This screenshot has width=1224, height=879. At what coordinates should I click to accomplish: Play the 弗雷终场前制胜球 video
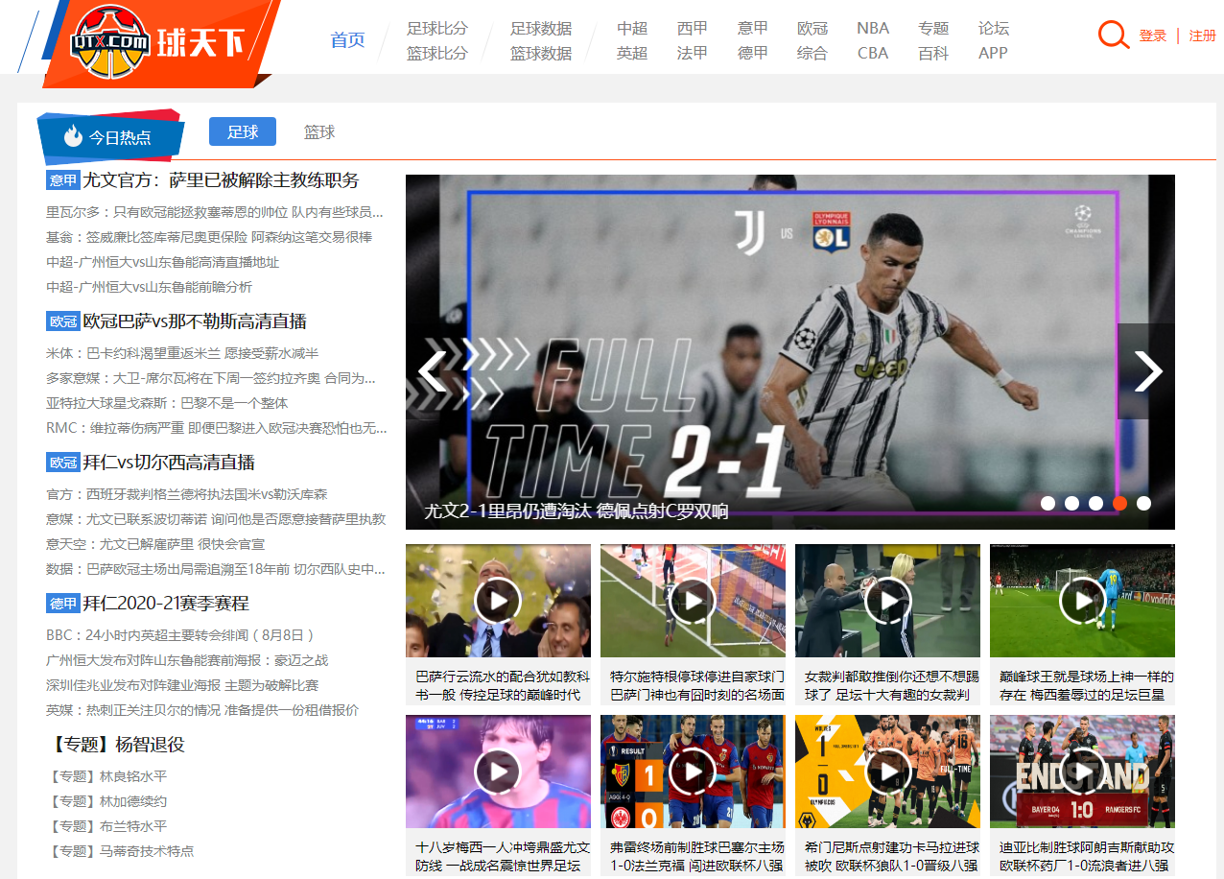[692, 771]
